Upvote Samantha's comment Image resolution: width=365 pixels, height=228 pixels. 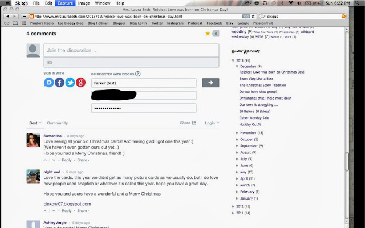pyautogui.click(x=45, y=160)
